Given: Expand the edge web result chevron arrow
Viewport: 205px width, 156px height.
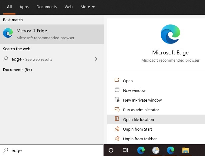Looking at the screenshot, I should [96, 59].
